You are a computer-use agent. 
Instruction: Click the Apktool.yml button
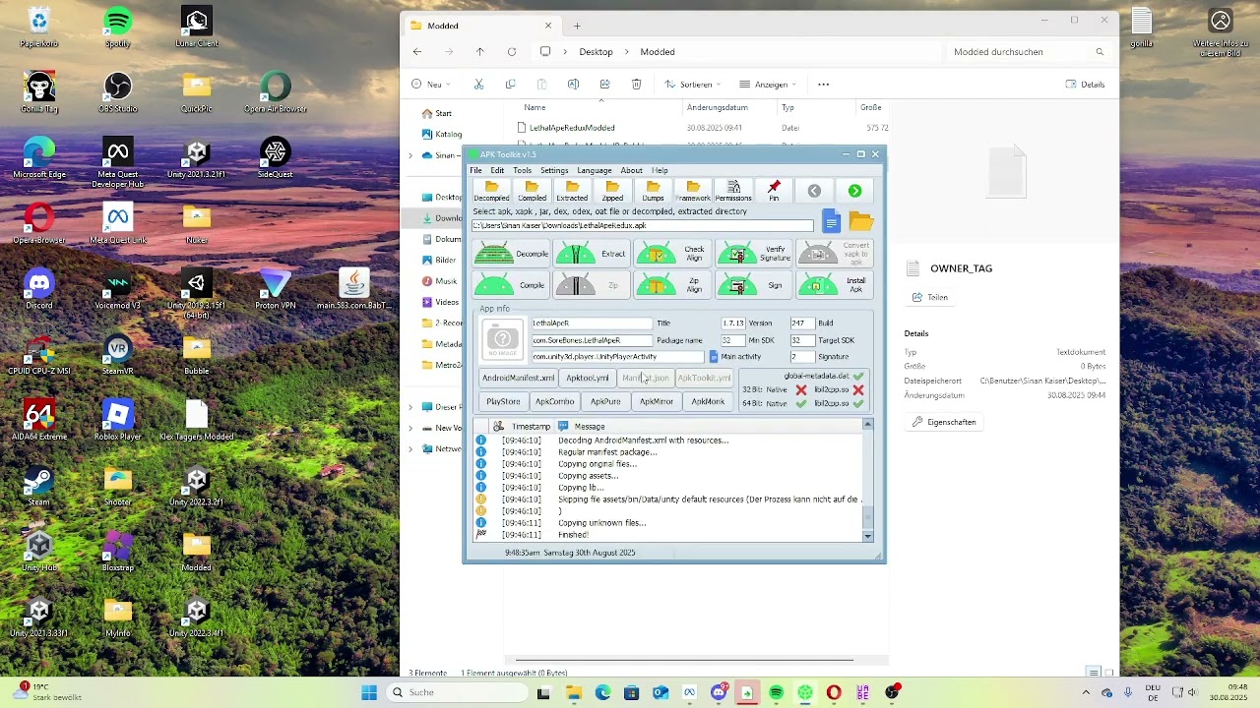point(588,379)
